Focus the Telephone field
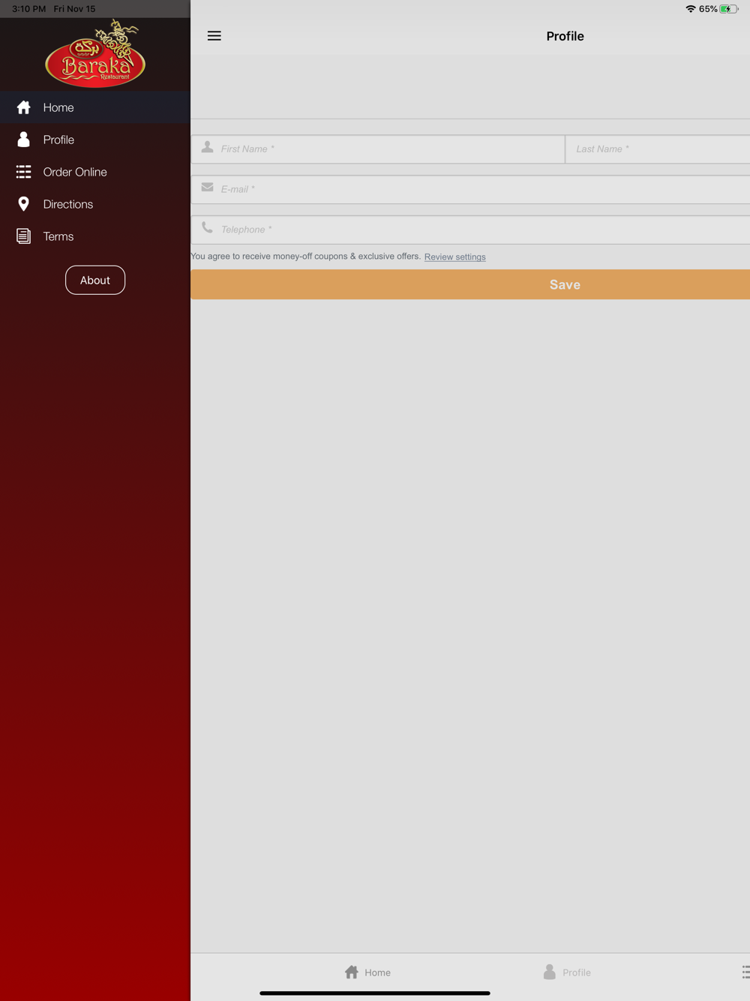Viewport: 750px width, 1001px height. [x=470, y=230]
